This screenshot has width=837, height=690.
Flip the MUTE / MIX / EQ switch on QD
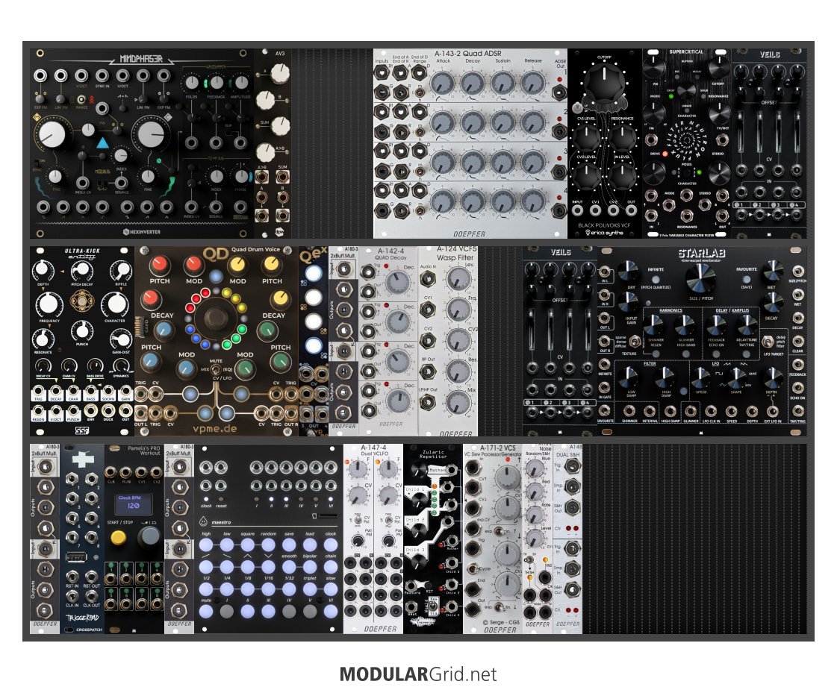(216, 368)
